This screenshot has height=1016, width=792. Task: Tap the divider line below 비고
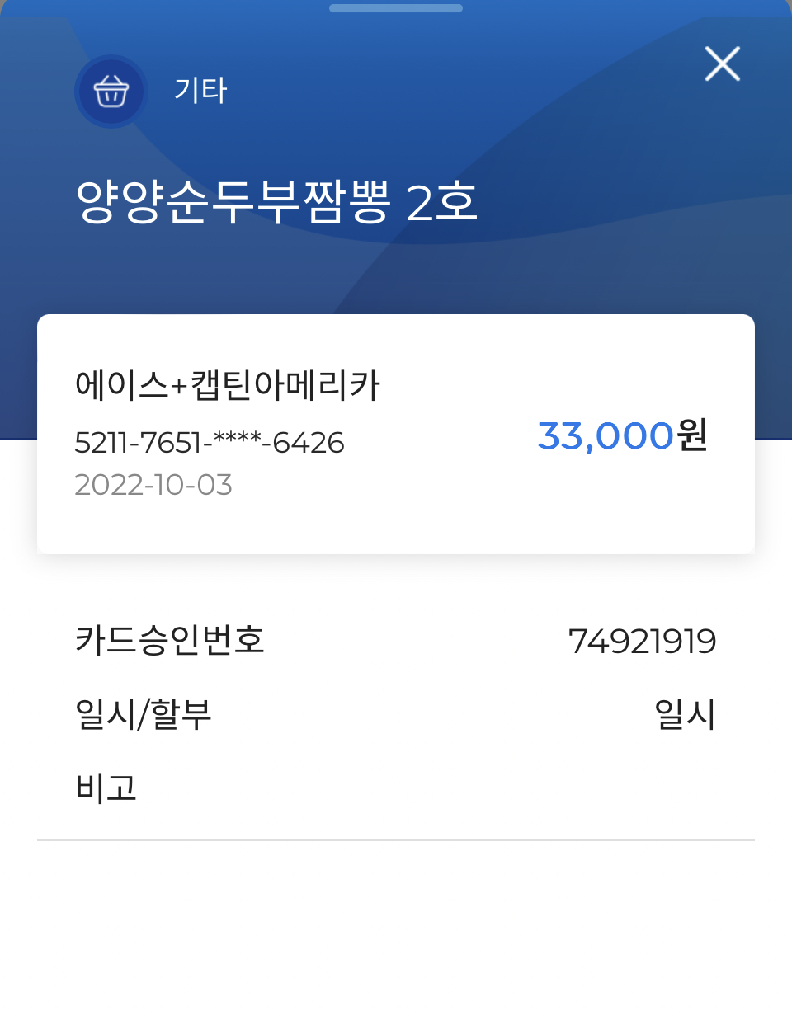(x=396, y=840)
